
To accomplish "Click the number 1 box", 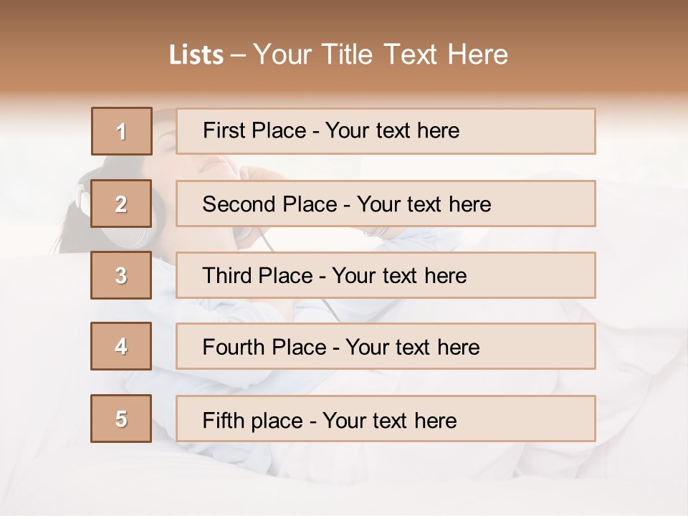I will tap(122, 131).
